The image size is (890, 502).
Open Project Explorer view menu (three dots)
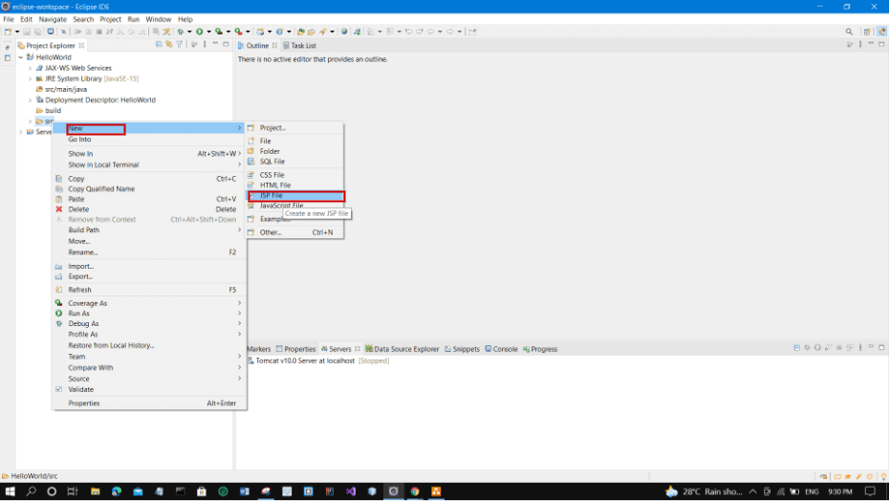coord(205,44)
